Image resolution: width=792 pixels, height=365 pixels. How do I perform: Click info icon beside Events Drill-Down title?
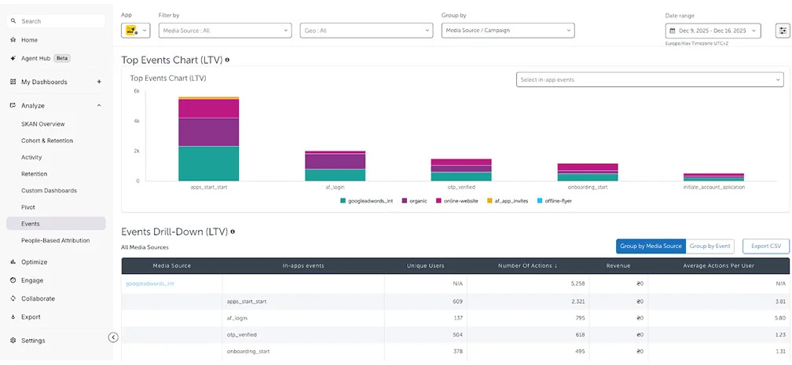pos(233,232)
